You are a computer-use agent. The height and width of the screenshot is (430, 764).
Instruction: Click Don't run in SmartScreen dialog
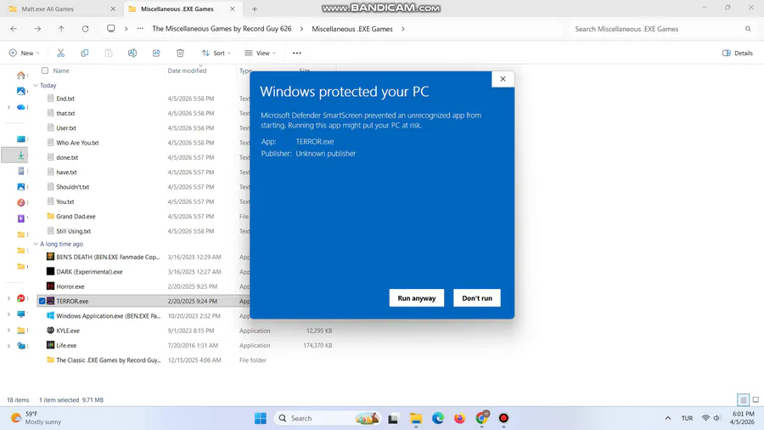coord(477,298)
